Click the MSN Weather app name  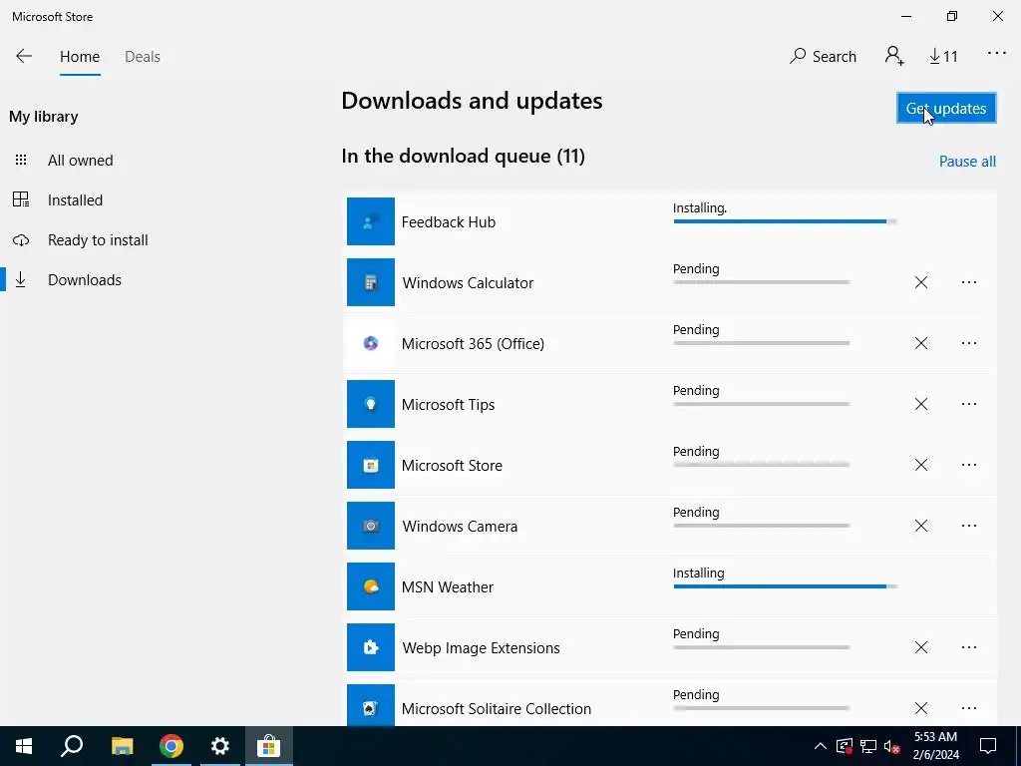click(x=448, y=586)
